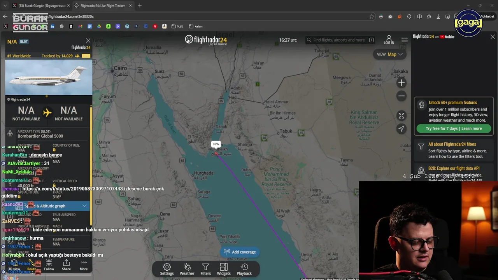The height and width of the screenshot is (280, 498).
Task: Click the Tracked by 14,029 text
Action: click(x=57, y=56)
